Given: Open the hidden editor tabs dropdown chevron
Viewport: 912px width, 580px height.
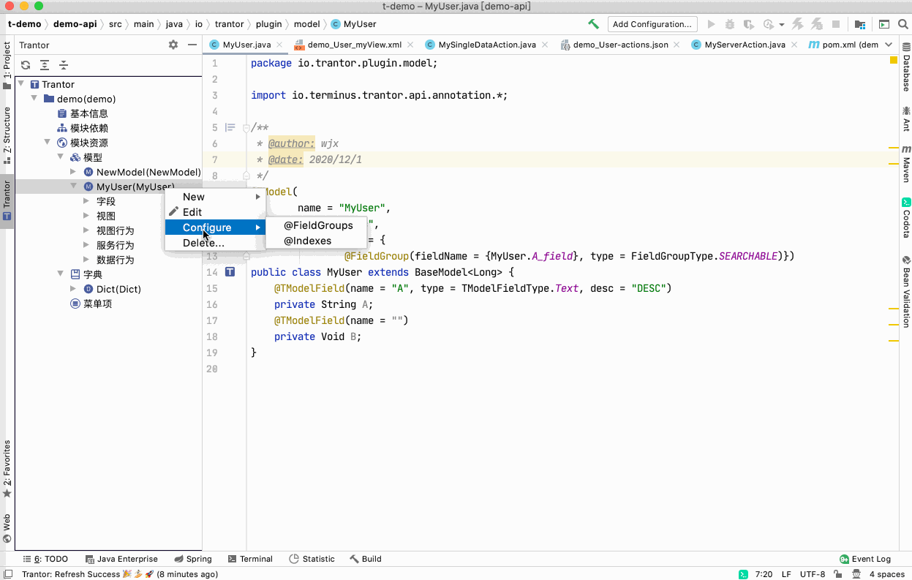Looking at the screenshot, I should 889,45.
